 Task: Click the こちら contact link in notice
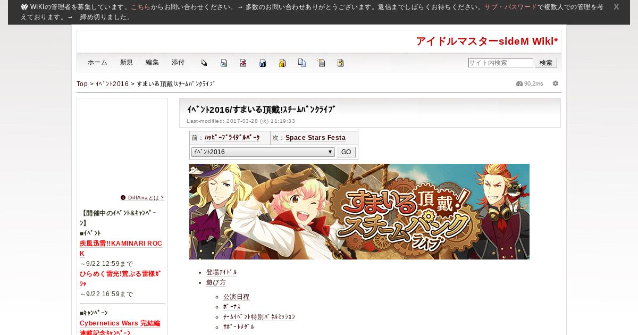point(140,7)
